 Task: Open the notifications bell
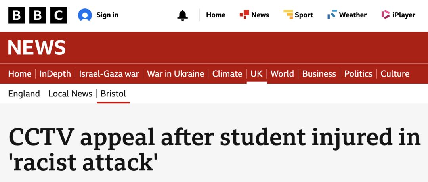182,15
